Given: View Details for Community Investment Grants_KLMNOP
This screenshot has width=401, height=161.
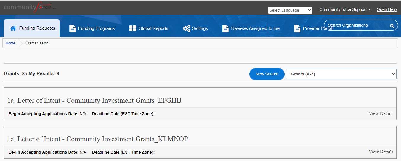Looking at the screenshot, I should [x=381, y=152].
